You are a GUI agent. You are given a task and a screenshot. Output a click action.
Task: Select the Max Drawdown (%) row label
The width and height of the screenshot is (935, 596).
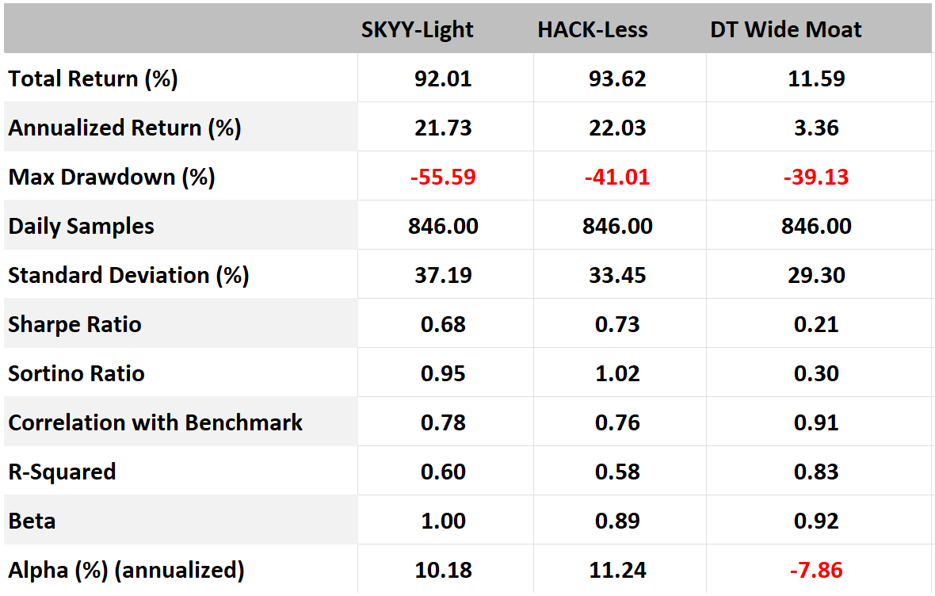click(x=112, y=178)
